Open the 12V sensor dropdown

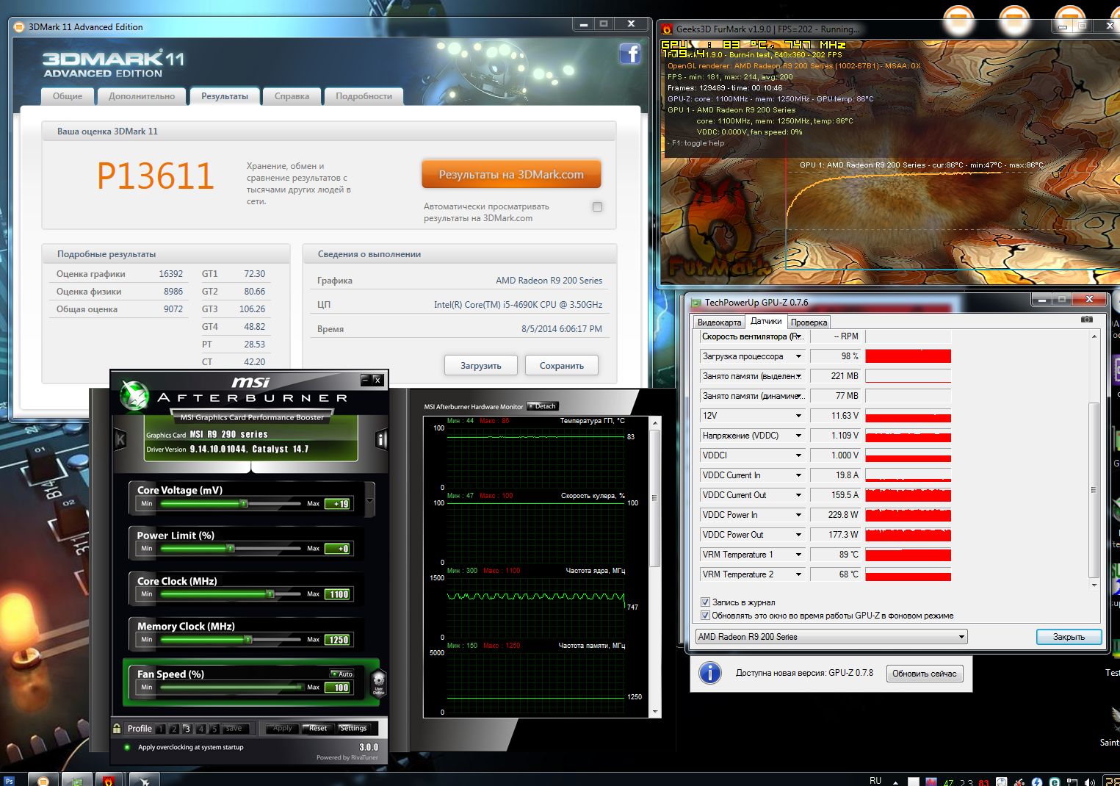coord(798,416)
